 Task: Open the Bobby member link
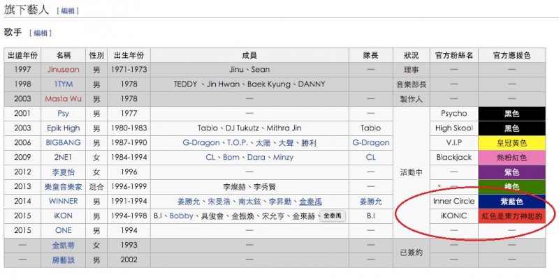181,216
